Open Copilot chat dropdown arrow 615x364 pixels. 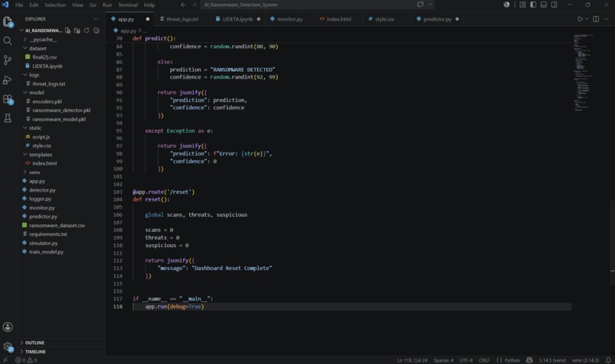[x=430, y=5]
